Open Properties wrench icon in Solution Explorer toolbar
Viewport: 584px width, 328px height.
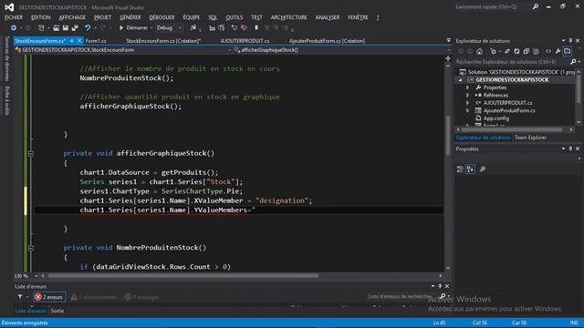pos(558,51)
